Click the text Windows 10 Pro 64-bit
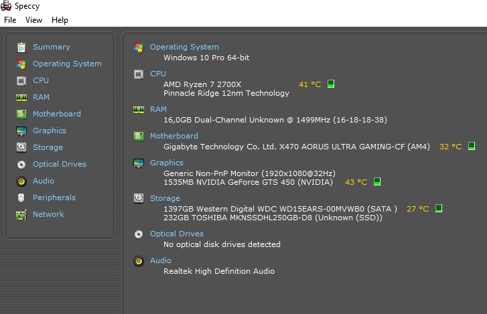Viewport: 487px width, 314px height. click(206, 58)
